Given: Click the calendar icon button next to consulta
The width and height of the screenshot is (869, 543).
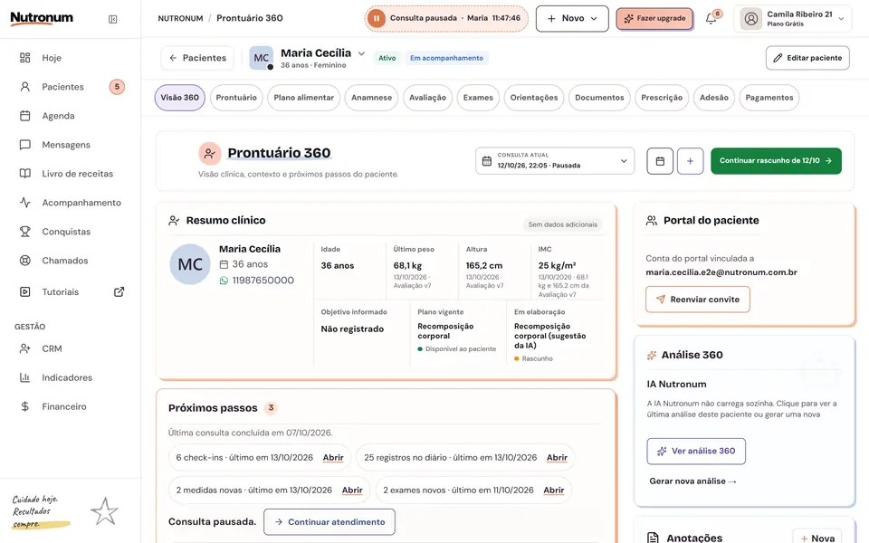Looking at the screenshot, I should coord(660,161).
